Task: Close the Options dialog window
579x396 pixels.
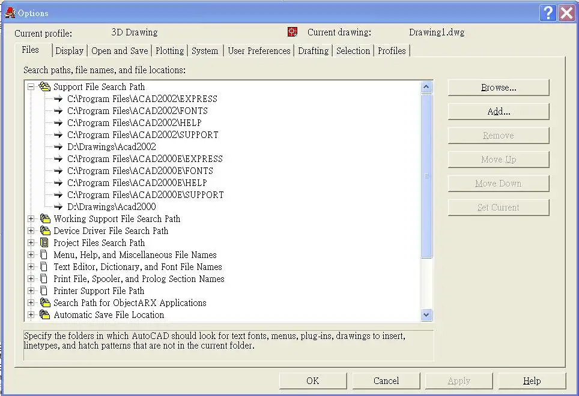Action: [566, 13]
